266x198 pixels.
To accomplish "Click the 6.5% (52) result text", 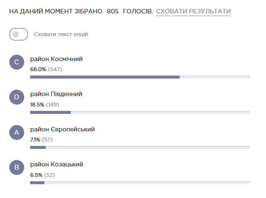I will pos(42,175).
